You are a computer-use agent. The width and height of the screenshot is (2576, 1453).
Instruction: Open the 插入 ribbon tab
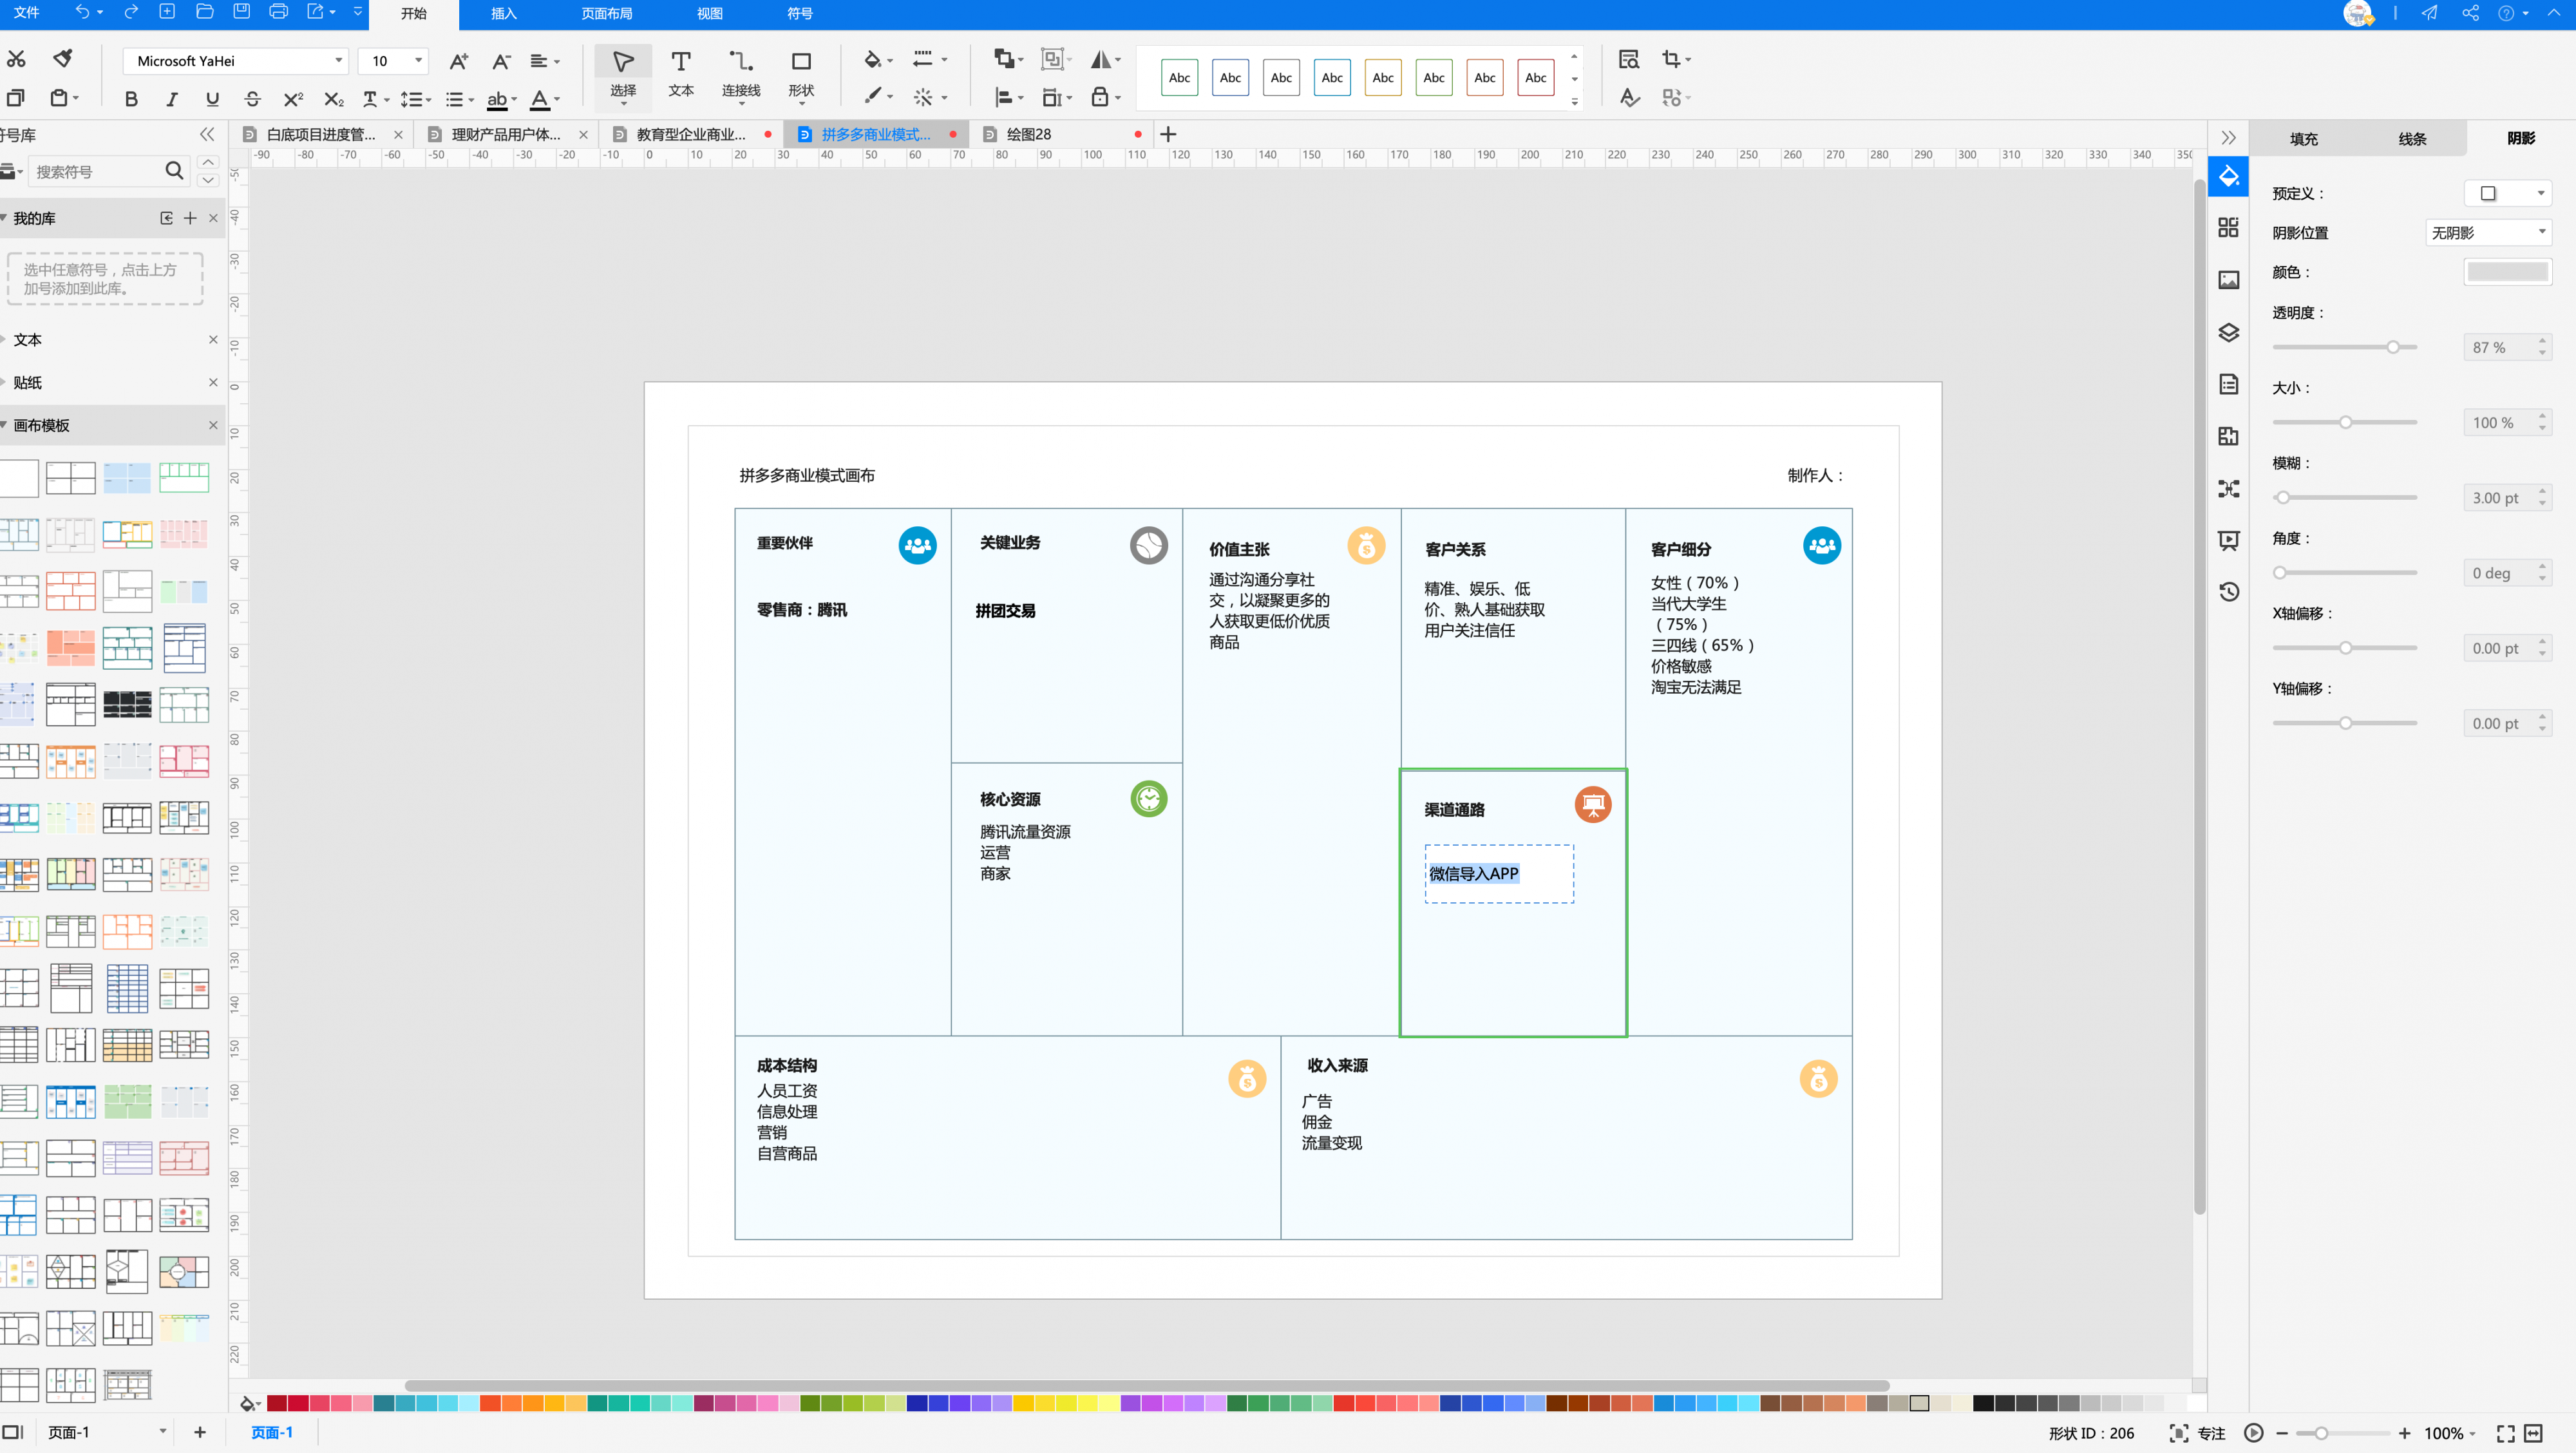tap(503, 14)
